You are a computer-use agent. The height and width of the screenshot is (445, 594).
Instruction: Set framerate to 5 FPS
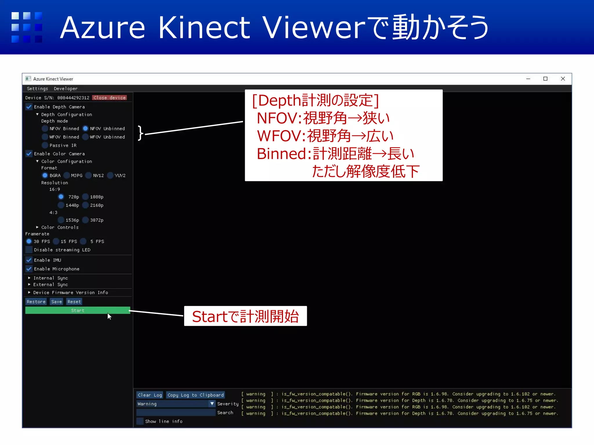tap(83, 241)
